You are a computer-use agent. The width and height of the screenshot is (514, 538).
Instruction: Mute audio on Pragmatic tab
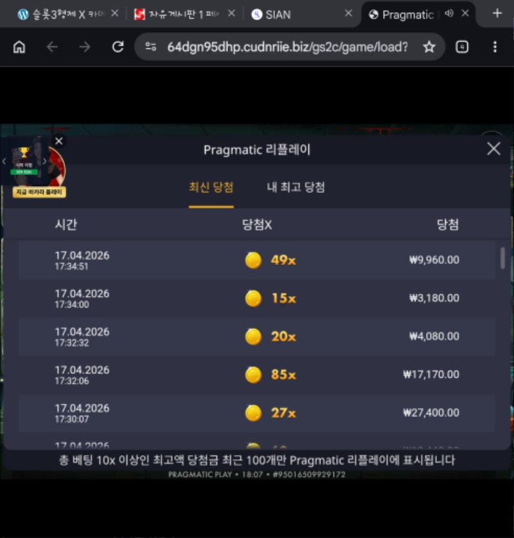point(449,14)
